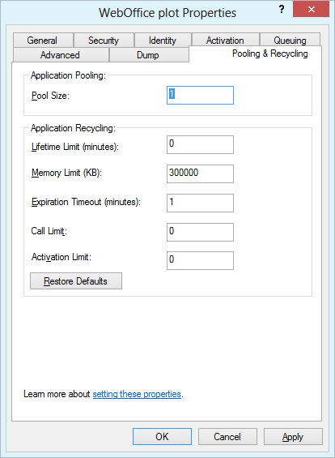Switch to the Advanced tab
335x458 pixels.
click(61, 54)
